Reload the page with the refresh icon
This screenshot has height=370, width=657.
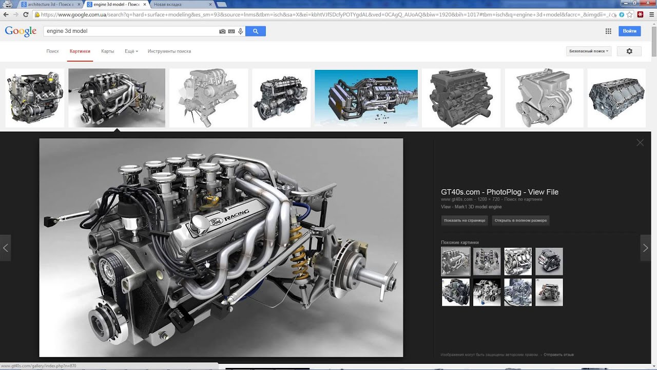click(x=26, y=14)
